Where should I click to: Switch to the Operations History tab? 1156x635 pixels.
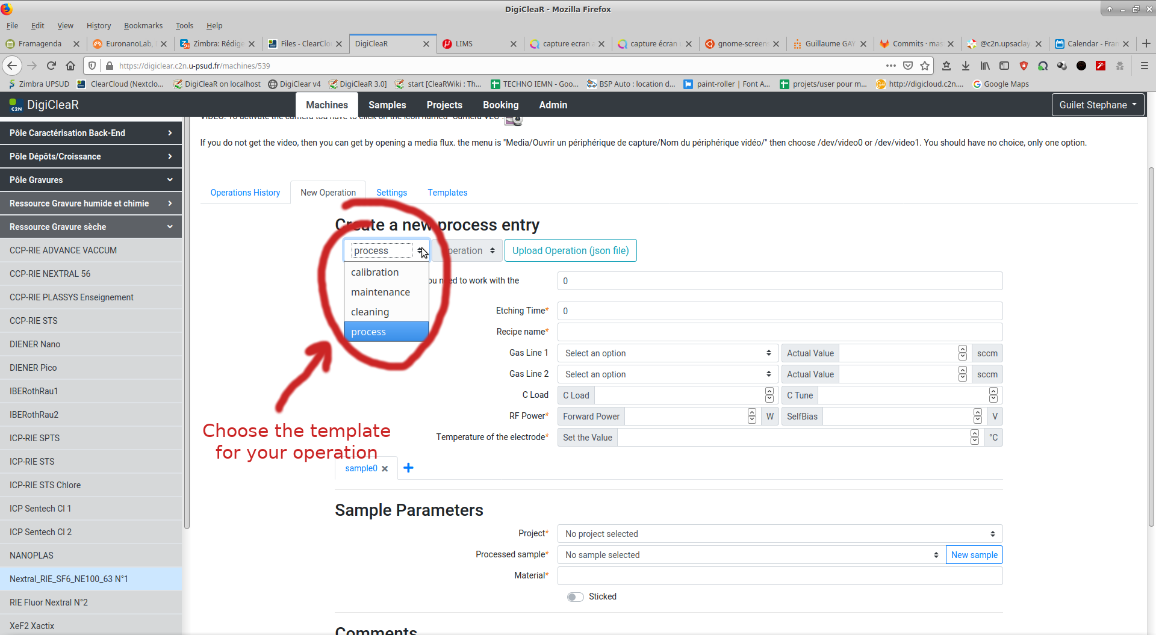tap(245, 193)
